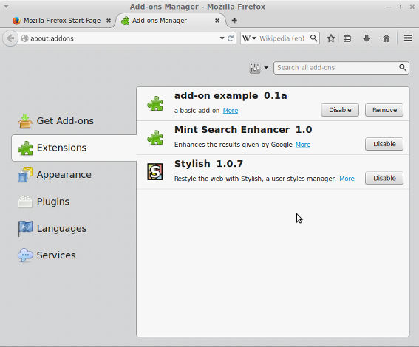Open a new tab with plus button
The image size is (419, 347).
(x=234, y=21)
